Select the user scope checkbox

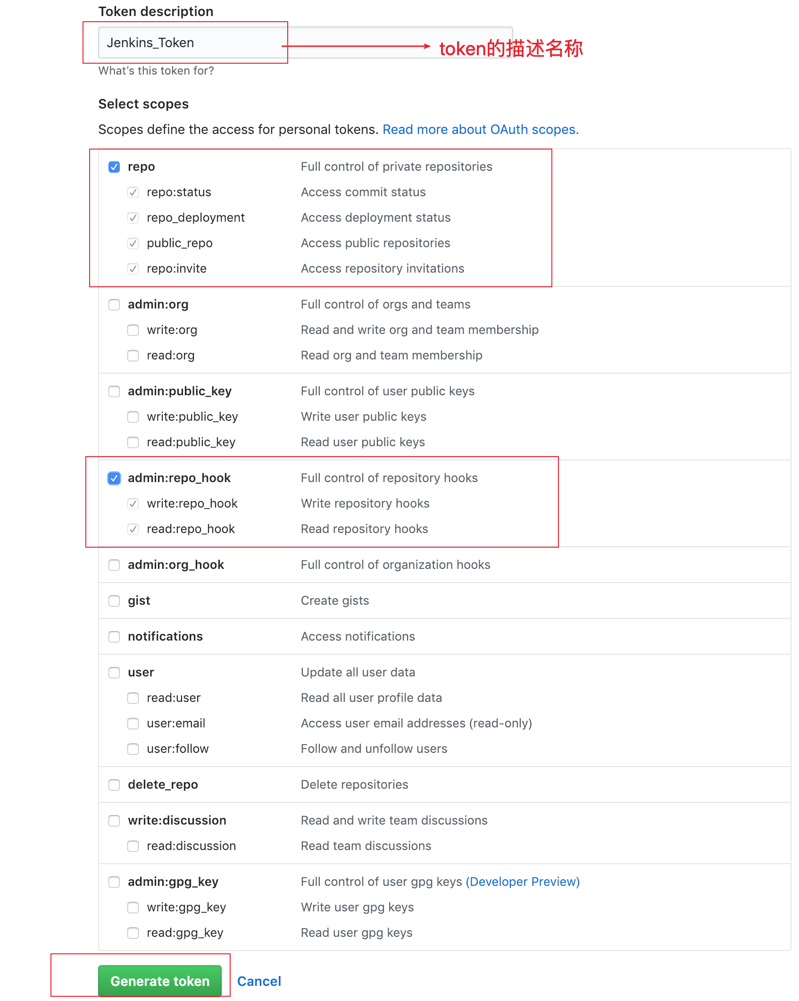[x=114, y=673]
